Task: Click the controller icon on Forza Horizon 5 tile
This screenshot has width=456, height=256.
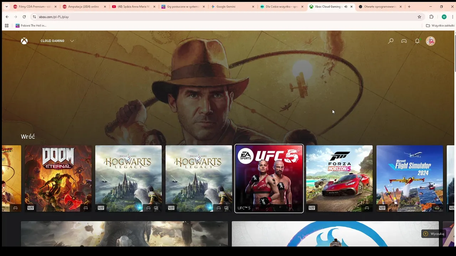Action: 367,208
